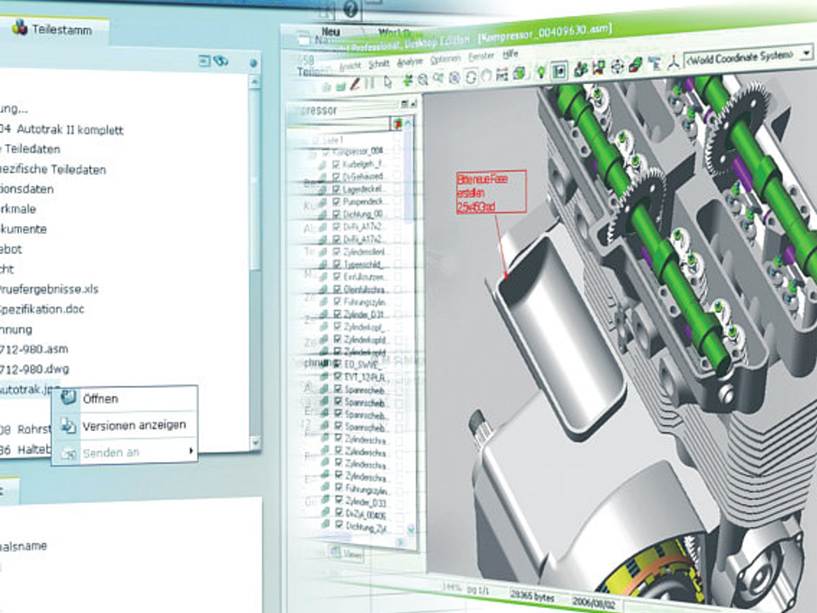Image resolution: width=817 pixels, height=613 pixels.
Task: Uncheck the EO_SWVE part checkbox
Action: click(x=338, y=364)
